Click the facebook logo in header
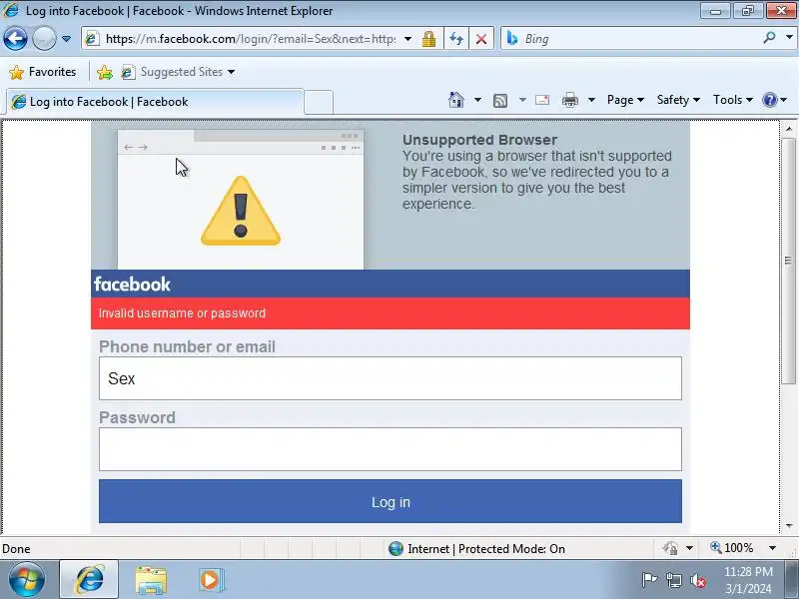Viewport: 799px width, 599px height. [132, 285]
